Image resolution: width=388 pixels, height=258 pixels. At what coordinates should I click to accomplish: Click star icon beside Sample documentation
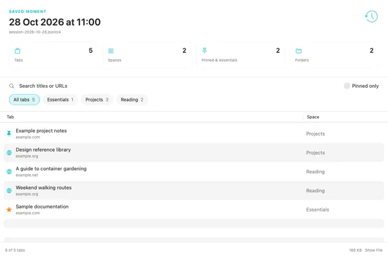click(9, 210)
